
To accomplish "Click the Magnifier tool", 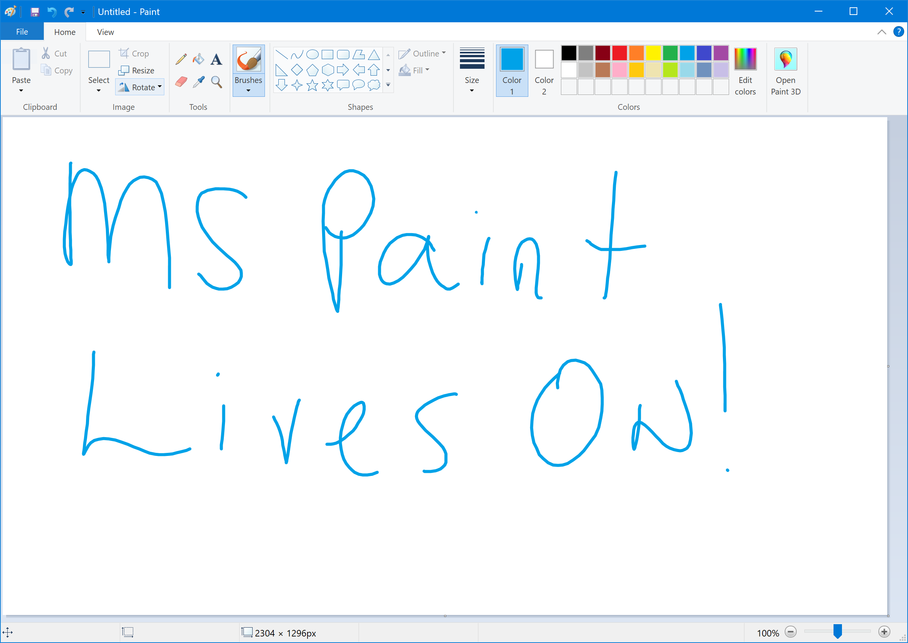I will coord(216,82).
